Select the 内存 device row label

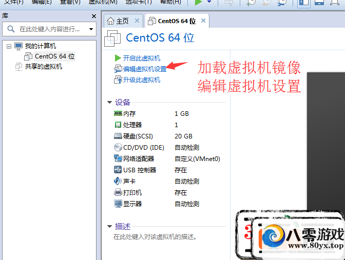point(129,114)
